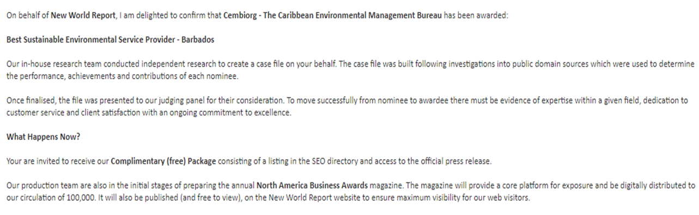699x215 pixels.
Task: Click the phrase "Our in-house research team"
Action: coord(50,64)
